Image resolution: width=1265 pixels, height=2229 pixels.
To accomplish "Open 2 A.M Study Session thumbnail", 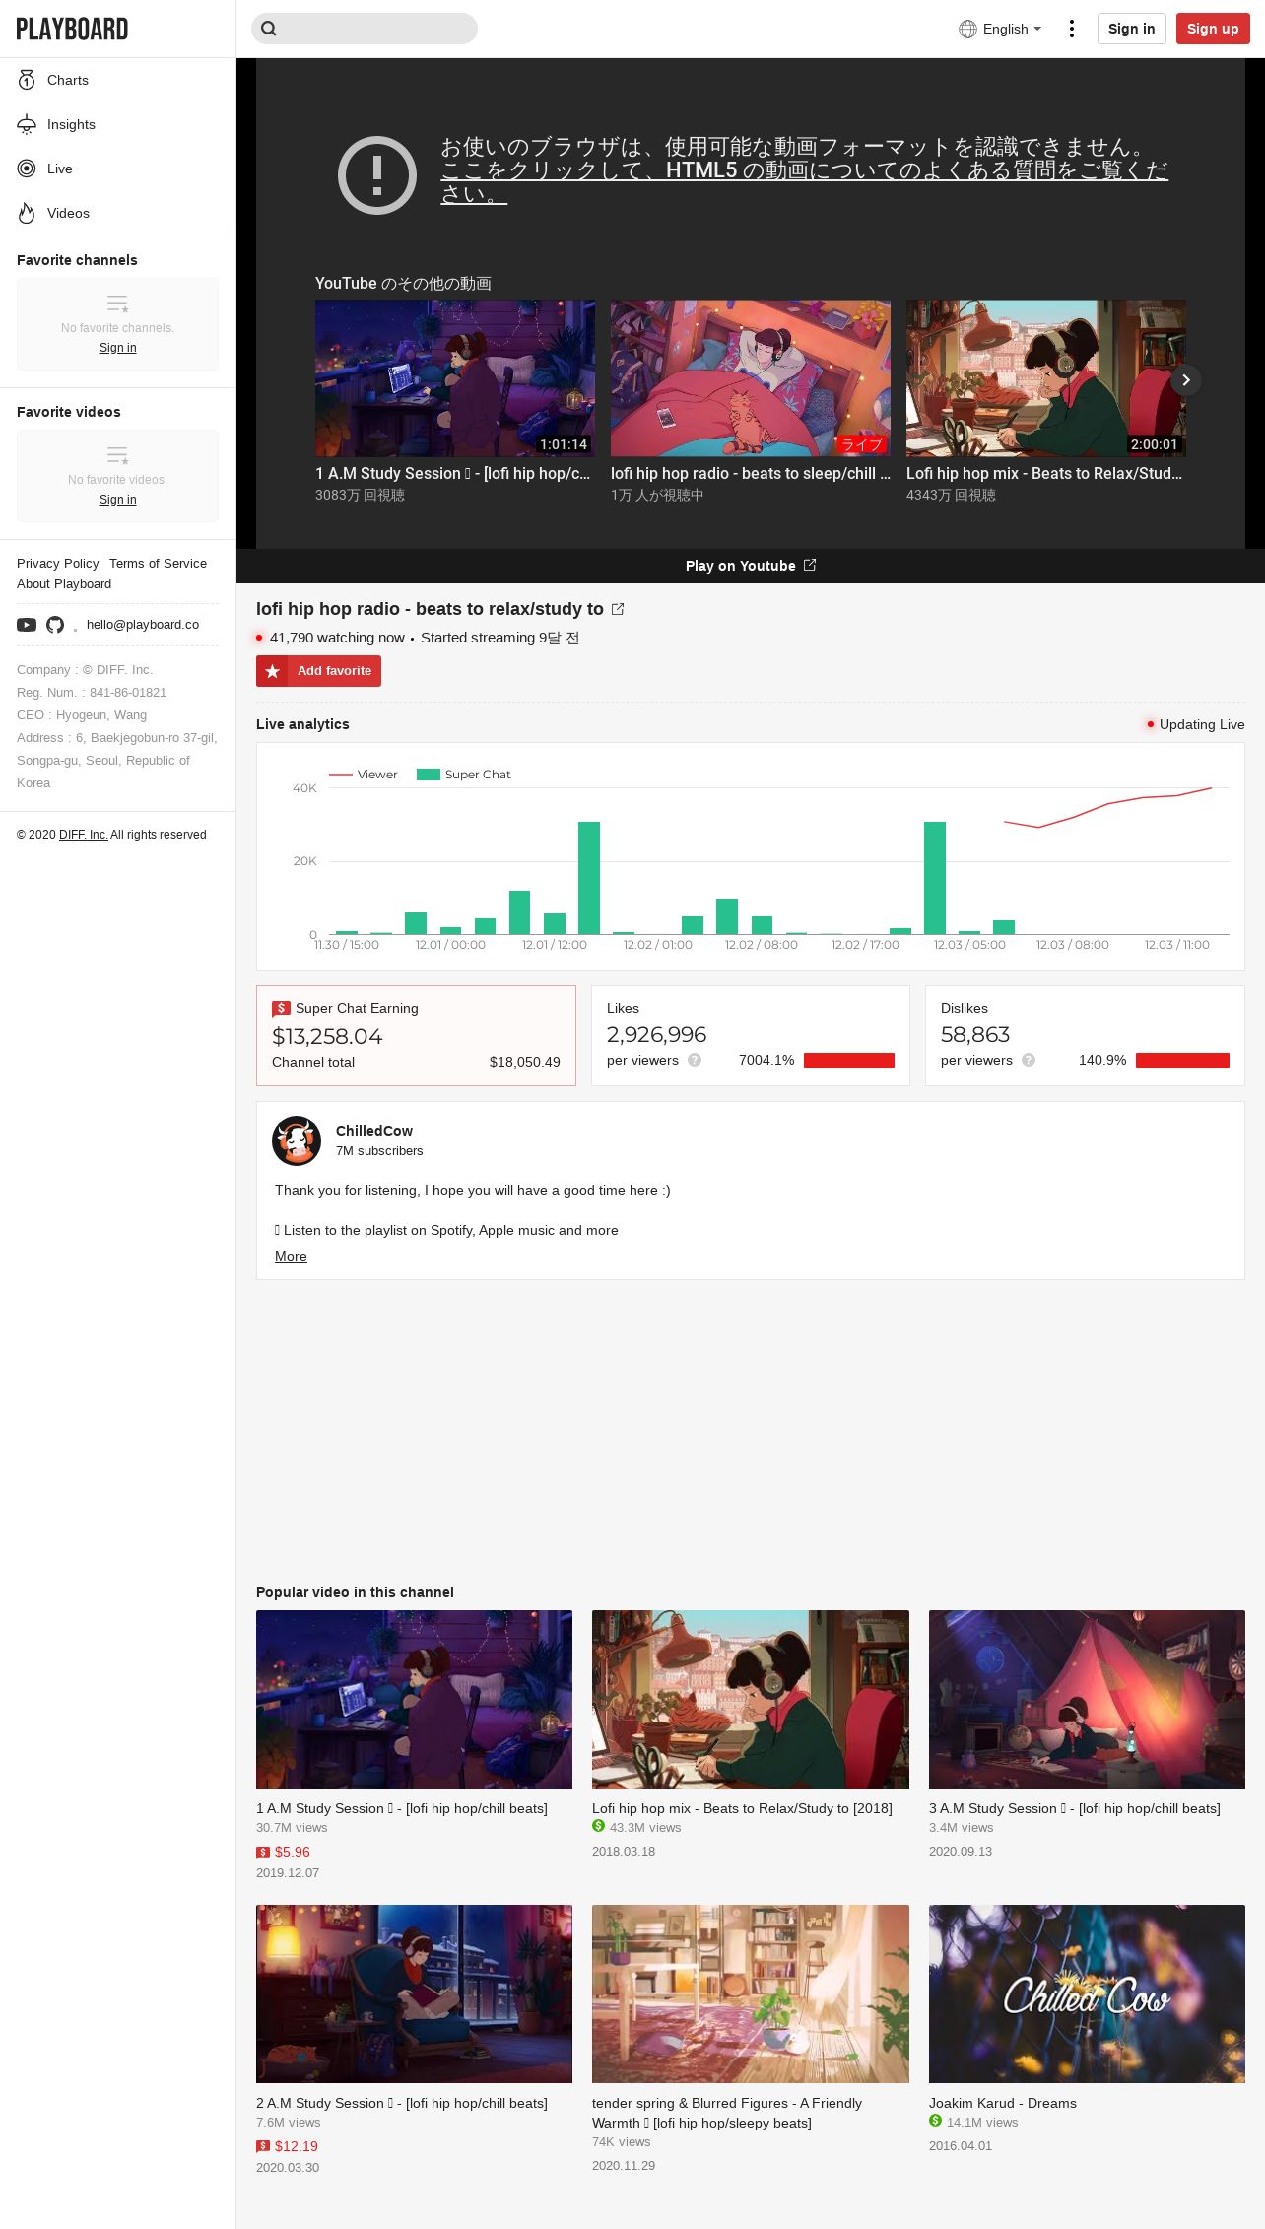I will pos(414,1993).
